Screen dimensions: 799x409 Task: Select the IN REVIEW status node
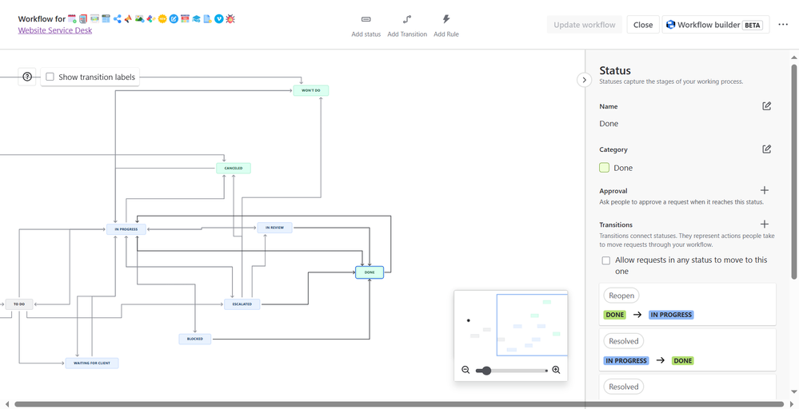[x=274, y=228]
